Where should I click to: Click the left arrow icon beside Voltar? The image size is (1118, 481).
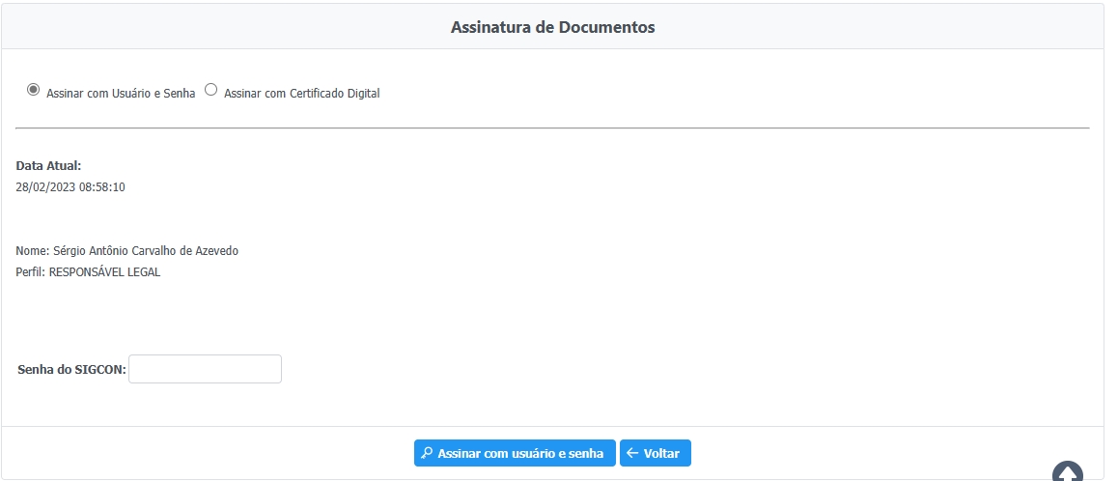point(632,453)
